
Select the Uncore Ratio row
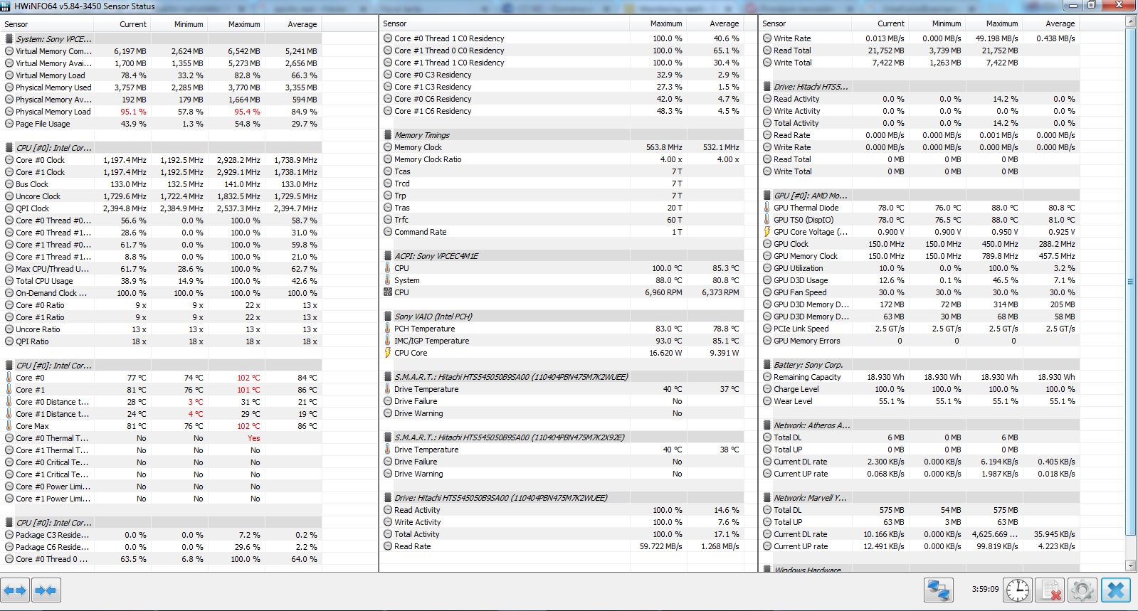[x=162, y=329]
